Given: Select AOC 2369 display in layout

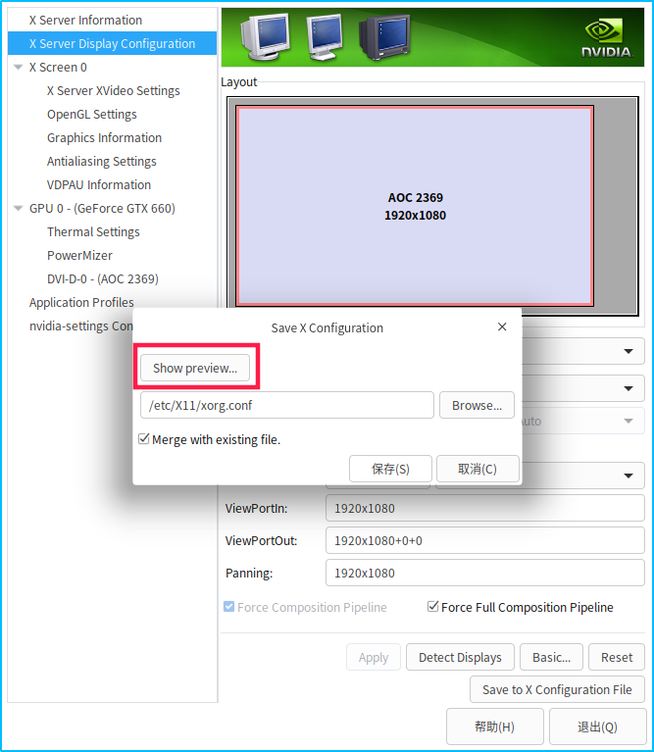Looking at the screenshot, I should [x=415, y=206].
